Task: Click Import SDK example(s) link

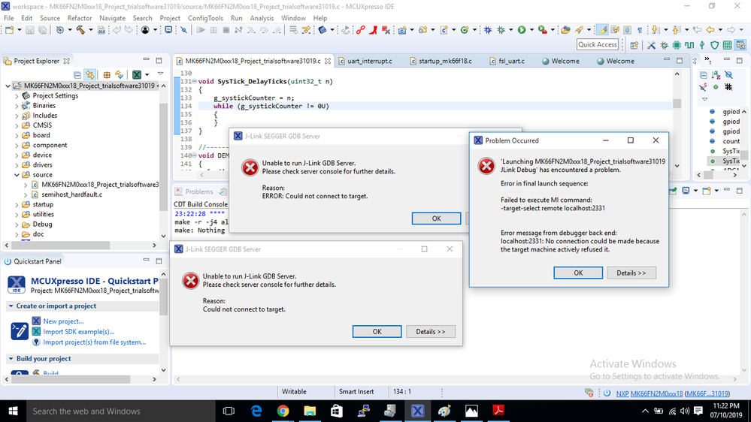Action: click(78, 332)
